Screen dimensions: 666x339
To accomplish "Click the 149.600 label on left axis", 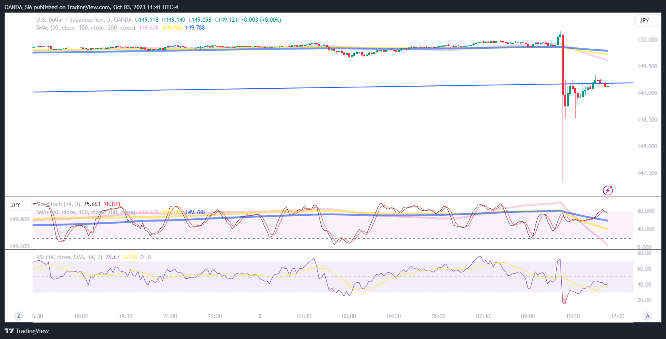I will (x=20, y=246).
